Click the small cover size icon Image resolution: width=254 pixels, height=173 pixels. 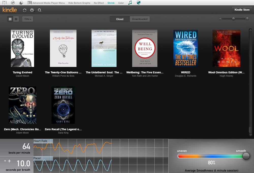pos(220,19)
